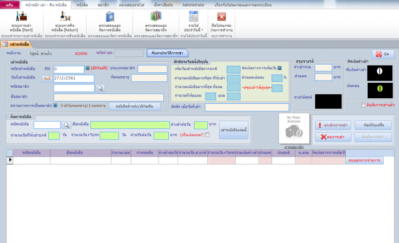Screen dimensions: 399x243
Task: Click the record selector arrow in grid
Action: pos(10,160)
